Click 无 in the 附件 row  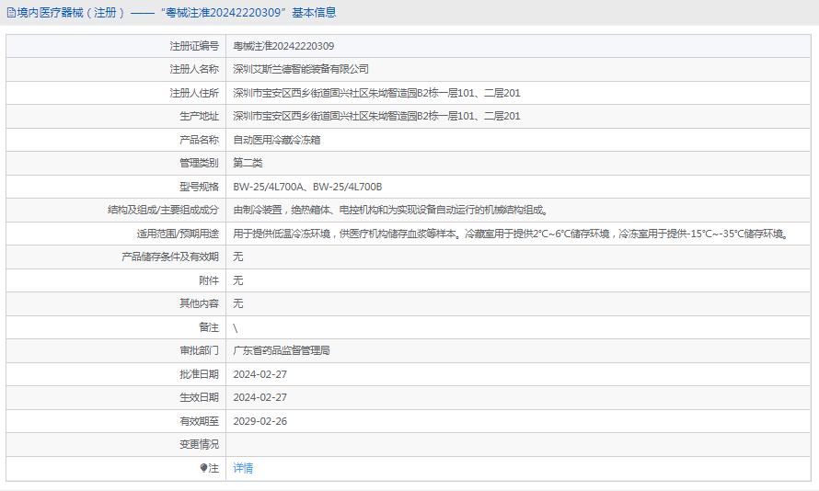tap(238, 280)
